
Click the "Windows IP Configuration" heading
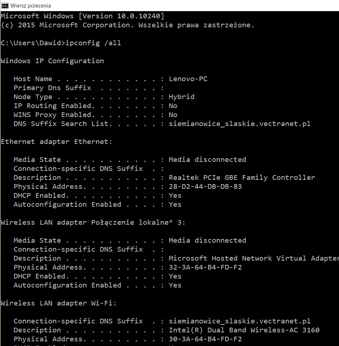tap(52, 61)
